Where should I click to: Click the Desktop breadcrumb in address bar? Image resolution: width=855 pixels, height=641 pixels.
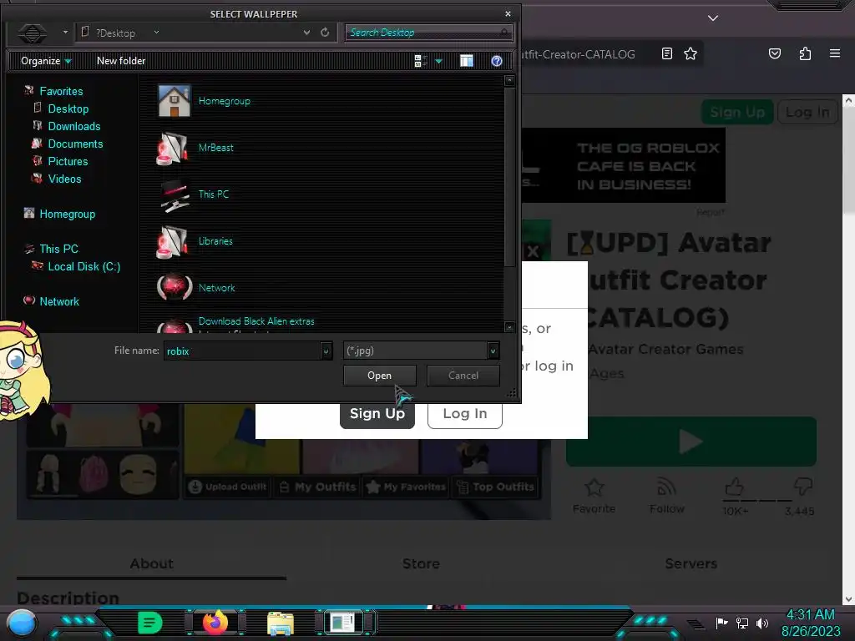[116, 33]
